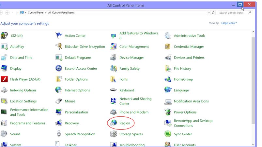Screen dimensions: 262x147
Task: Open the Devices and Printers link
Action: pyautogui.click(x=189, y=58)
